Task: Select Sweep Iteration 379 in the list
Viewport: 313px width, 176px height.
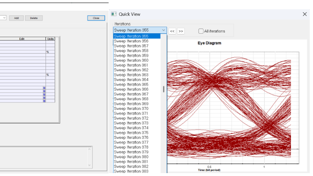Action: coord(137,152)
